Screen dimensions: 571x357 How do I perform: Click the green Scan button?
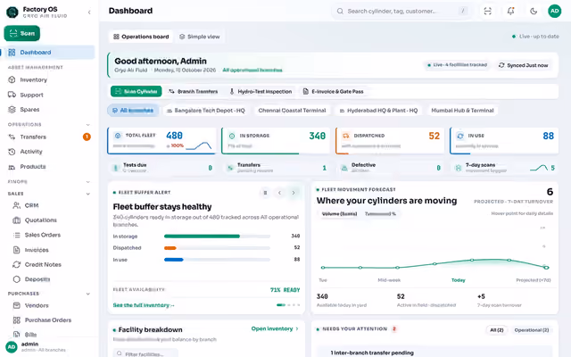[x=21, y=34]
